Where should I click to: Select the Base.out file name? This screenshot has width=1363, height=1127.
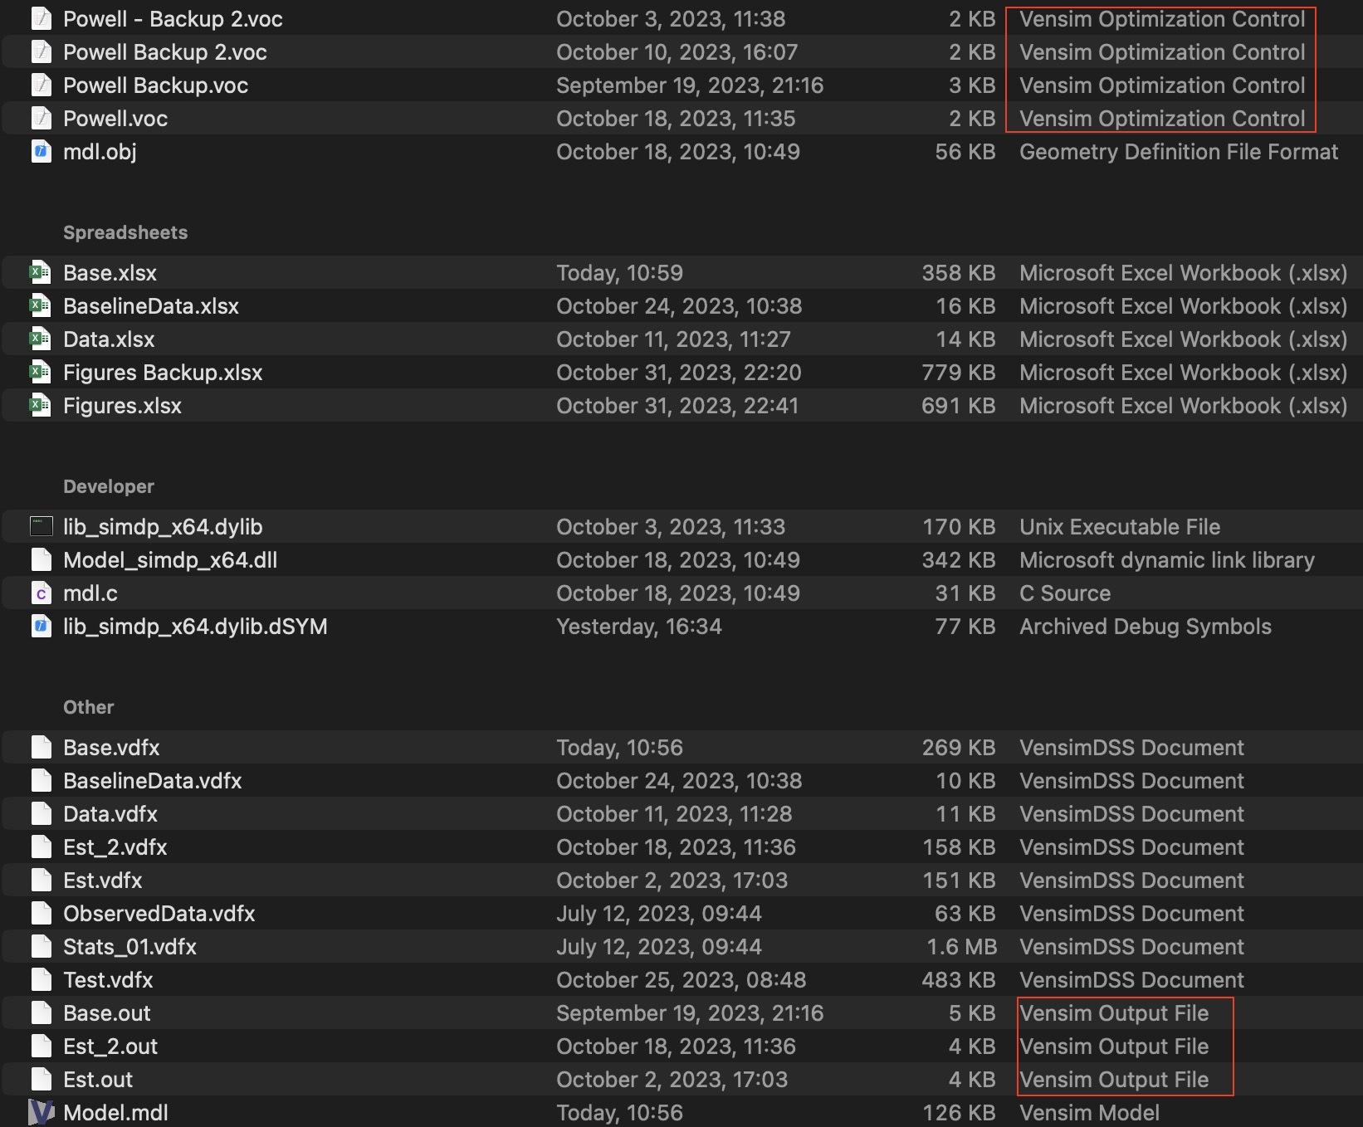click(x=107, y=1013)
